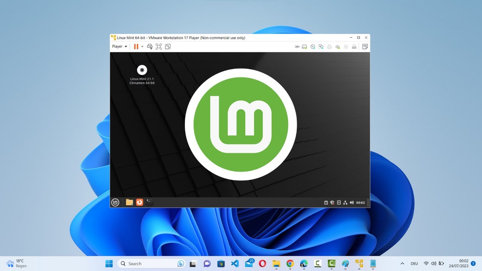Screen dimensions: 482x271
Task: Open Linux Mint 21.1 installer disc desktop icon
Action: click(x=142, y=75)
